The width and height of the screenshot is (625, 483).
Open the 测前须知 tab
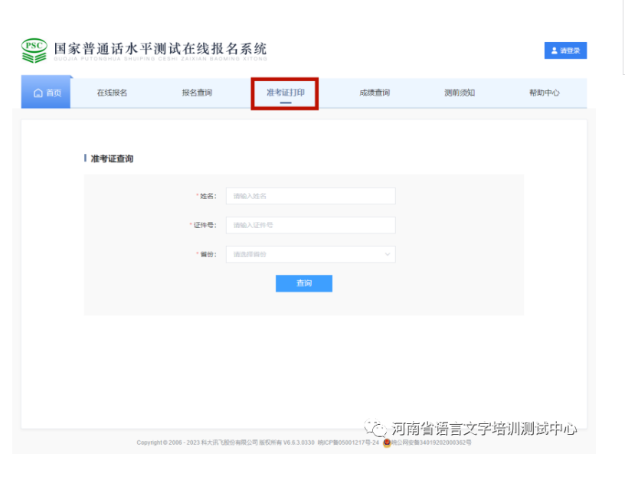460,93
